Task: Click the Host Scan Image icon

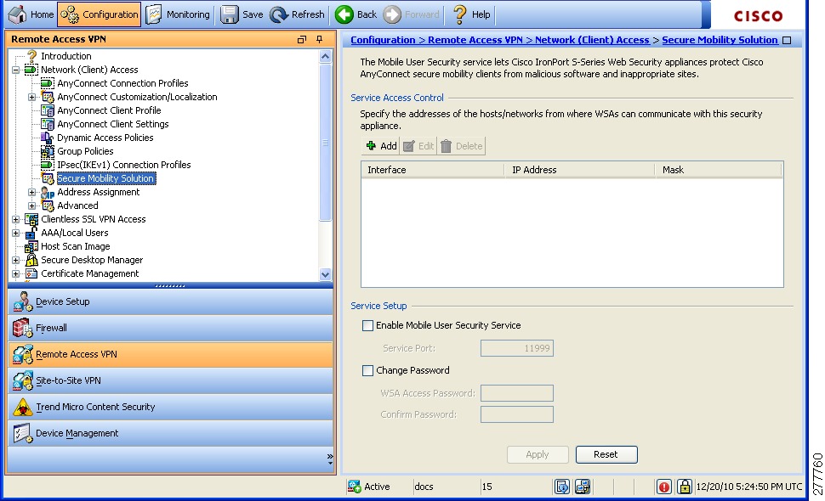Action: coord(31,246)
